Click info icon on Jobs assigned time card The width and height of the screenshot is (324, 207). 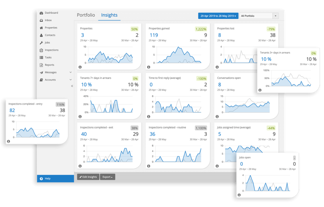217,166
